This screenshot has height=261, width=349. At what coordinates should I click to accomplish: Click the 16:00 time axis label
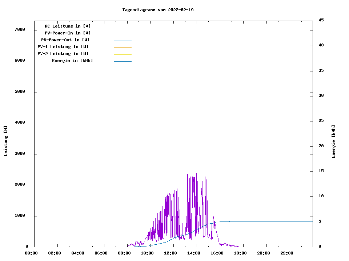pyautogui.click(x=217, y=253)
